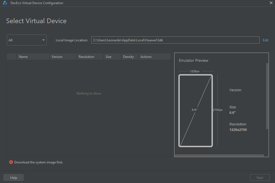Click the Emulator Preview horizontal scrollbar
Image resolution: width=275 pixels, height=183 pixels.
(219, 155)
